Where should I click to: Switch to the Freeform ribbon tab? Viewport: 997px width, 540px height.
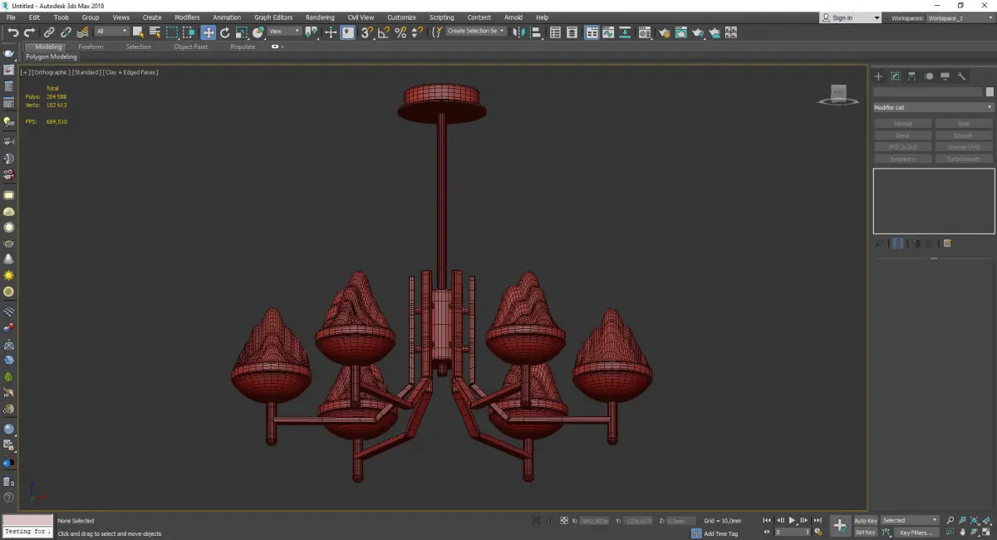click(91, 47)
